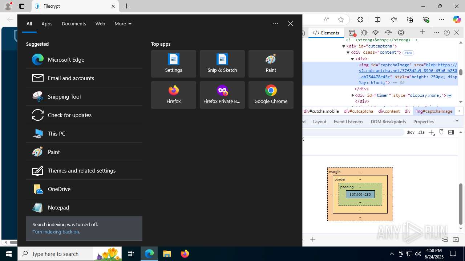The width and height of the screenshot is (465, 261).
Task: Launch Snipping Tool from suggestions
Action: click(84, 96)
